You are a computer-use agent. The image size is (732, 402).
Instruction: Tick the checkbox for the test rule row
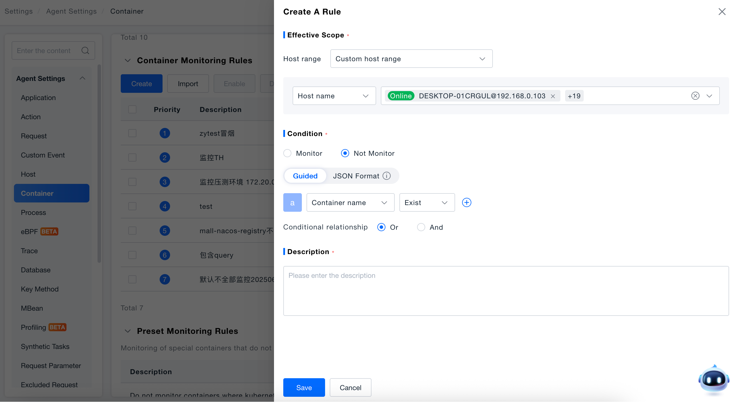pyautogui.click(x=132, y=206)
